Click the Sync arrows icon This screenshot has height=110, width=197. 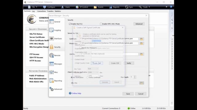point(127,7)
